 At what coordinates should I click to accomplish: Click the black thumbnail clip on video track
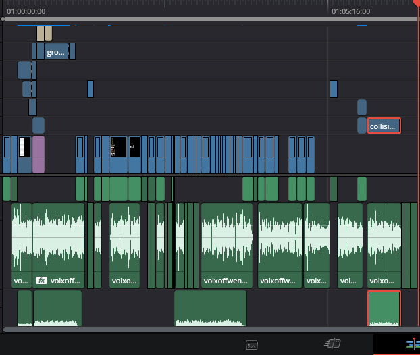click(118, 147)
